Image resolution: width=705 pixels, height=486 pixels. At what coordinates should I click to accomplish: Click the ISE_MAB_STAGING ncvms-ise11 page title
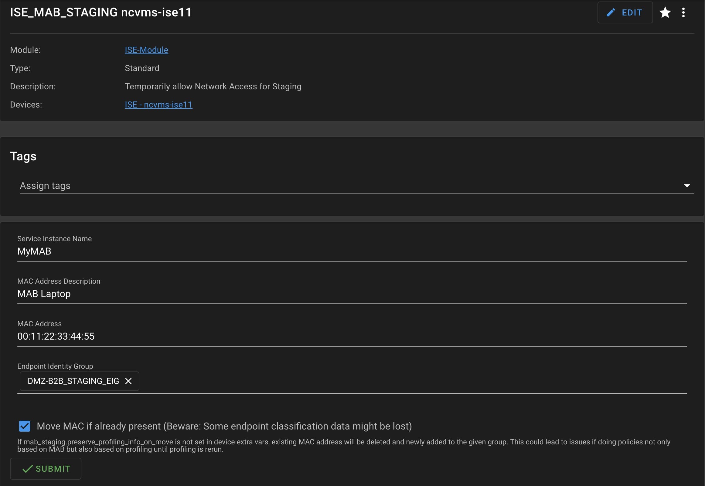click(x=100, y=12)
